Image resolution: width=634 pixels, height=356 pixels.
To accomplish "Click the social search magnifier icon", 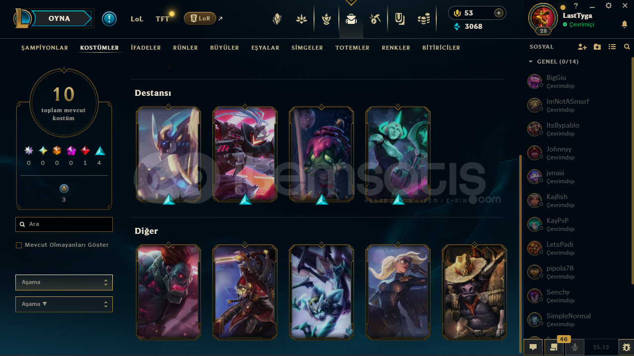I will point(627,47).
